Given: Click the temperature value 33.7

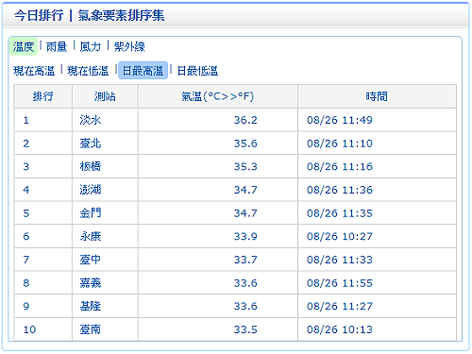Looking at the screenshot, I should pos(245,260).
